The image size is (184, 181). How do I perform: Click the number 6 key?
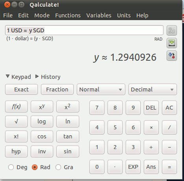tap(133, 127)
